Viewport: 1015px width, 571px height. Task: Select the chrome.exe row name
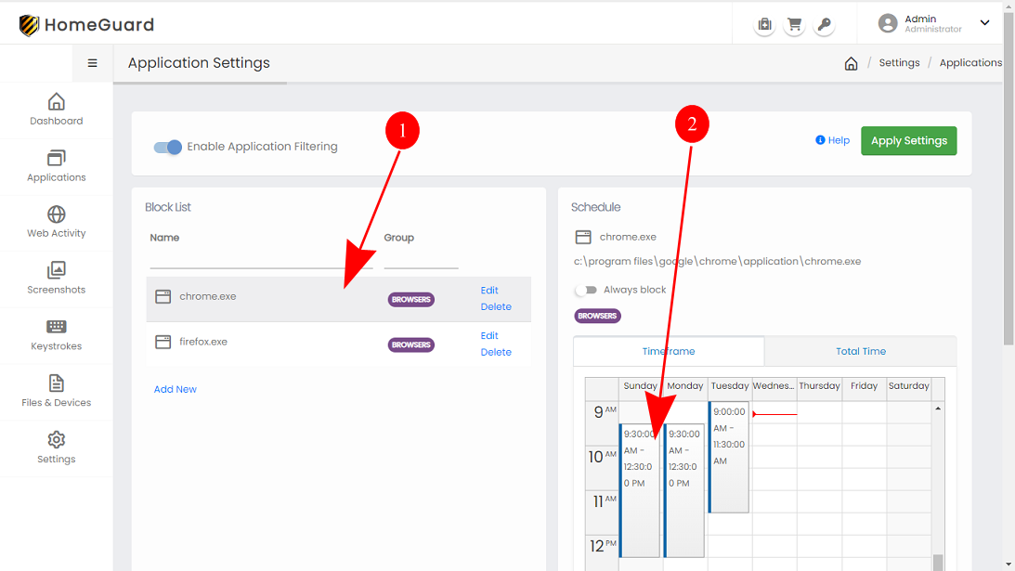point(208,296)
